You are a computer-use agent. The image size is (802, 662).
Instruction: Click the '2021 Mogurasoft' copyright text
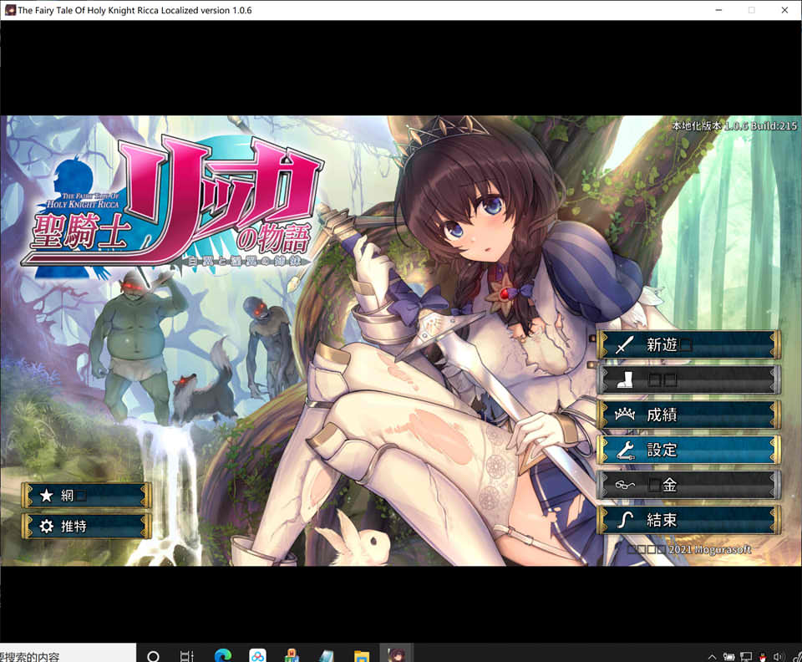(x=710, y=549)
